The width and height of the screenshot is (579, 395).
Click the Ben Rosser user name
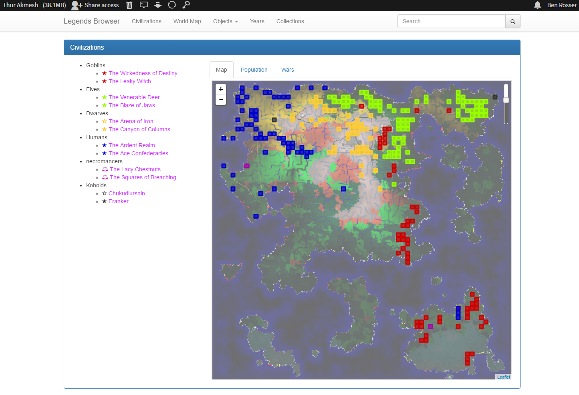pos(562,5)
